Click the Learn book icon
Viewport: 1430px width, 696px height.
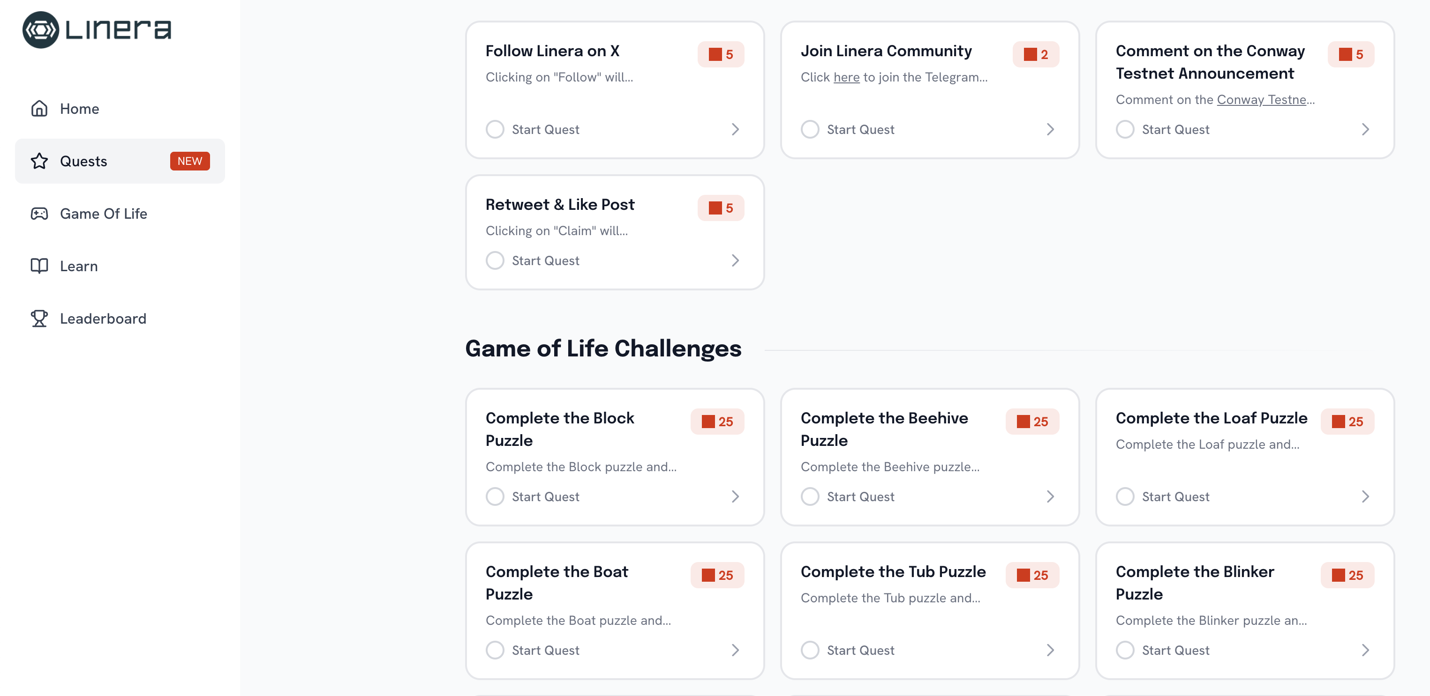tap(39, 266)
